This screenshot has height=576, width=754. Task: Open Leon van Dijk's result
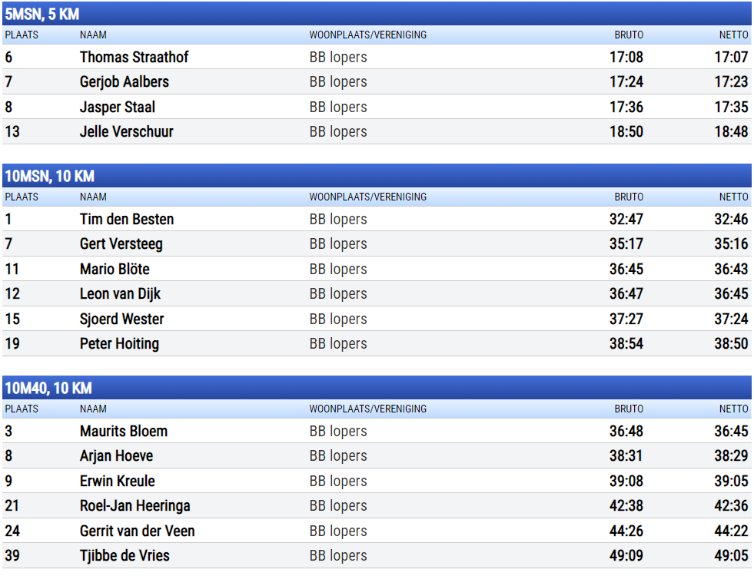[x=120, y=293]
